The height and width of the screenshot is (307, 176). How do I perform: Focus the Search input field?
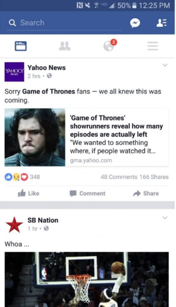point(65,23)
